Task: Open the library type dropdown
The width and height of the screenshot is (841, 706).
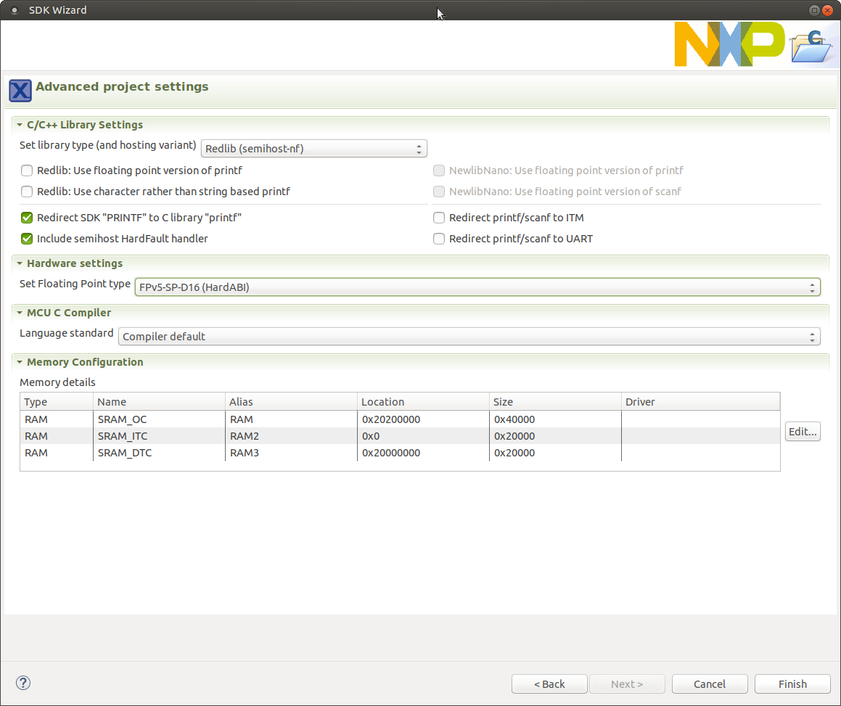Action: (x=313, y=149)
